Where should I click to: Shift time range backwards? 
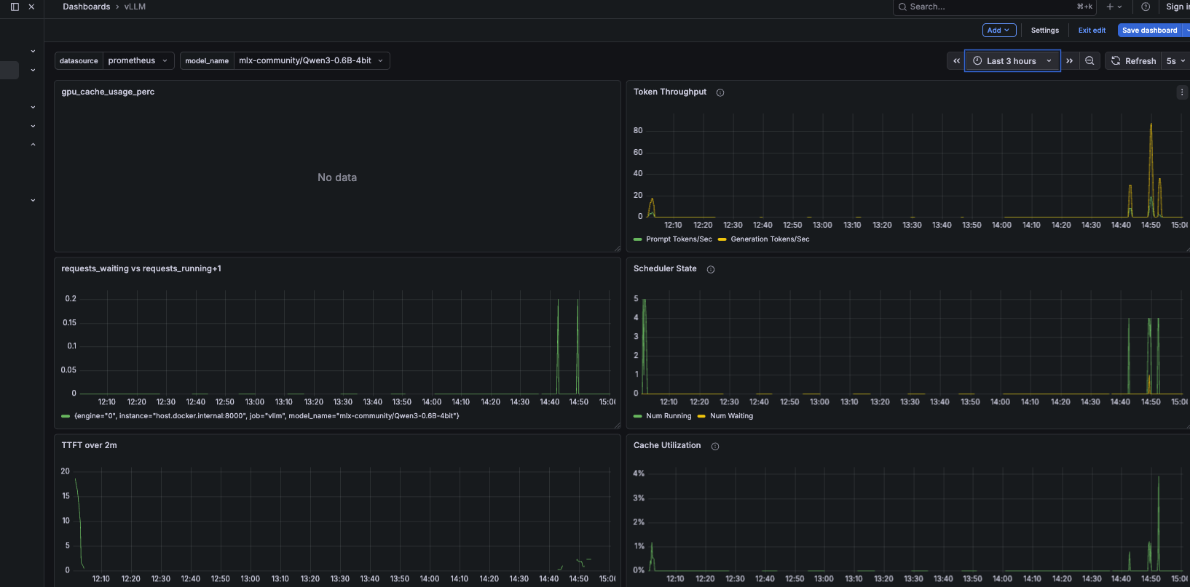click(x=956, y=61)
